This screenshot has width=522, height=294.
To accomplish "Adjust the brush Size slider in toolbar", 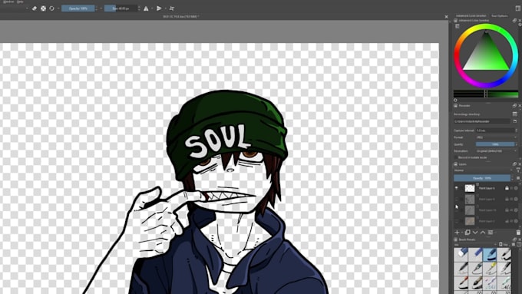I will pyautogui.click(x=121, y=8).
